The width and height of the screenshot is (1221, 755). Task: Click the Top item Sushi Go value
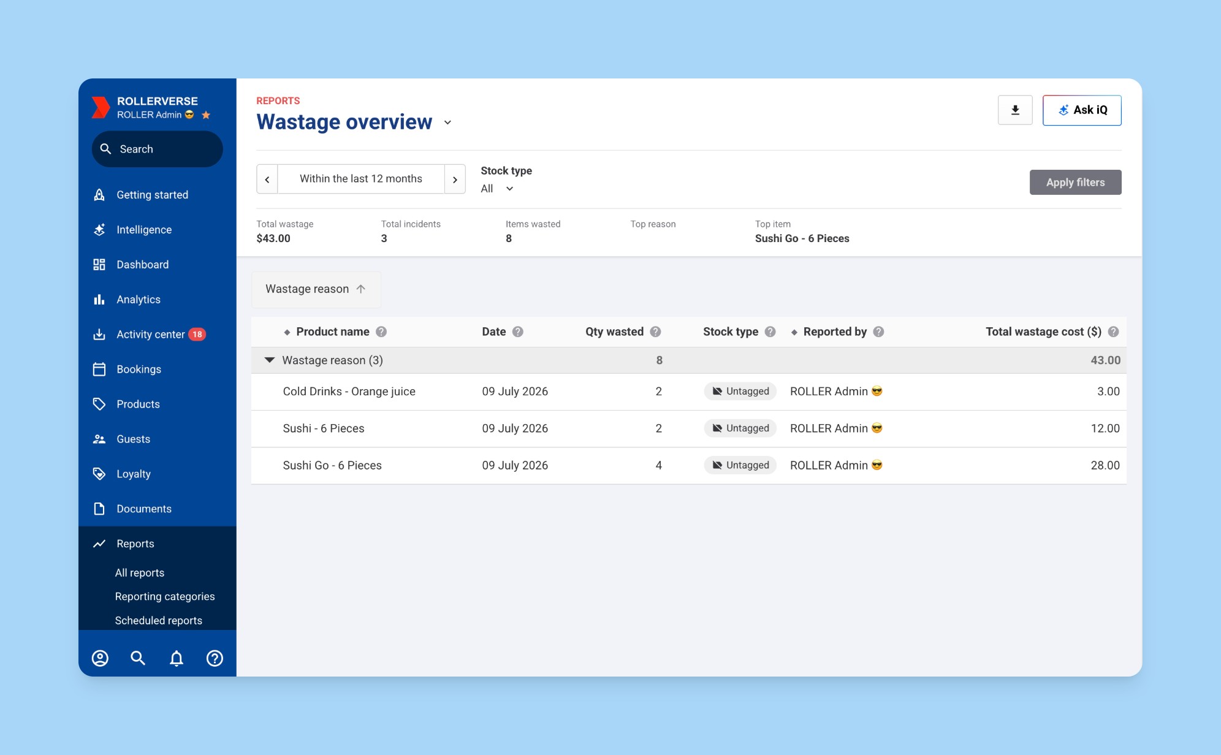coord(802,238)
